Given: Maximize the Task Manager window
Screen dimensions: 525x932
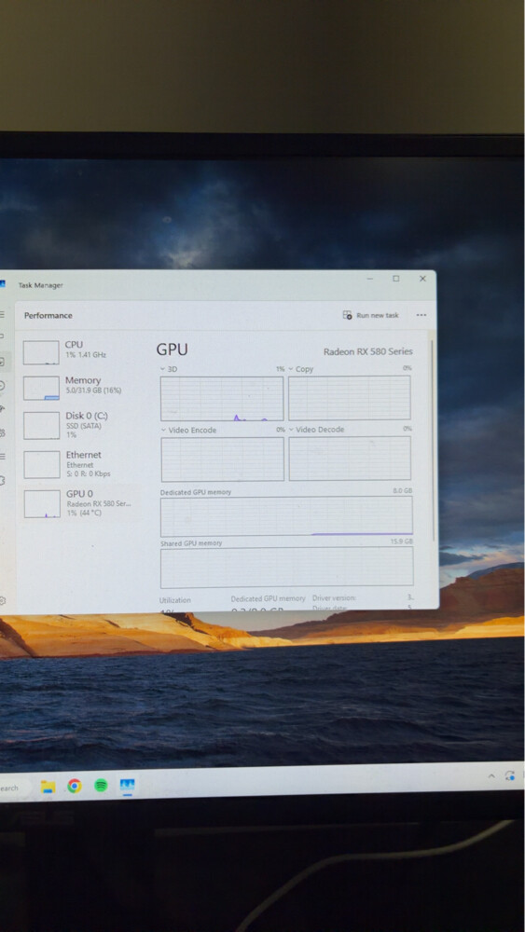Looking at the screenshot, I should (396, 279).
